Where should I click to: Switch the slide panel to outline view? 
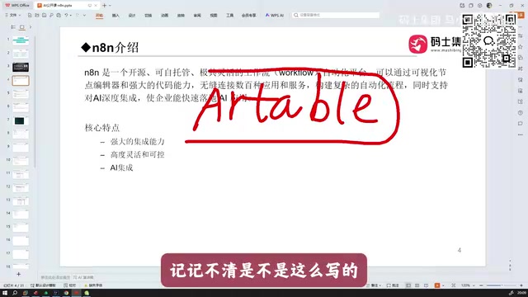(x=13, y=27)
